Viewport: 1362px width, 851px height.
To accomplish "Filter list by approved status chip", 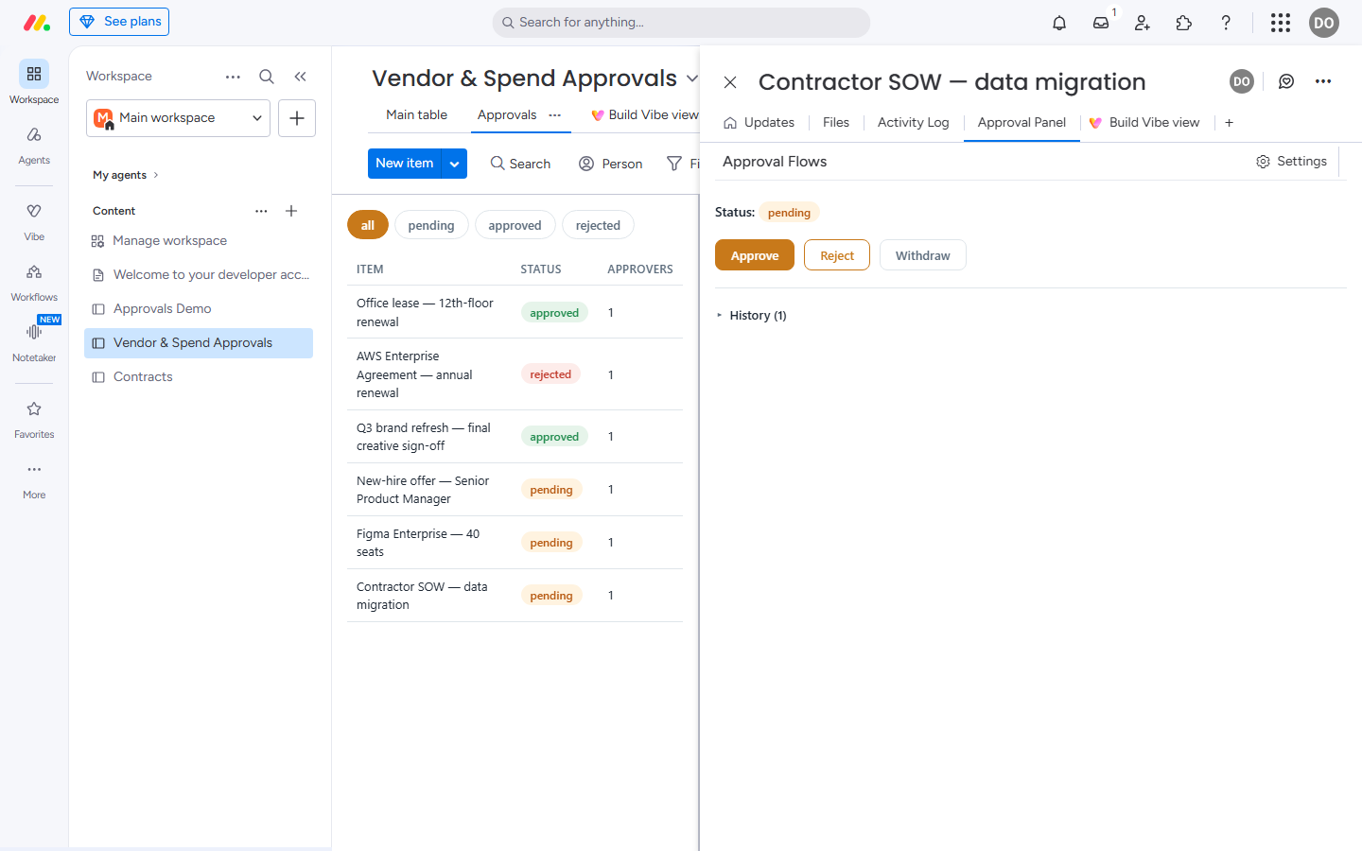I will [x=515, y=225].
